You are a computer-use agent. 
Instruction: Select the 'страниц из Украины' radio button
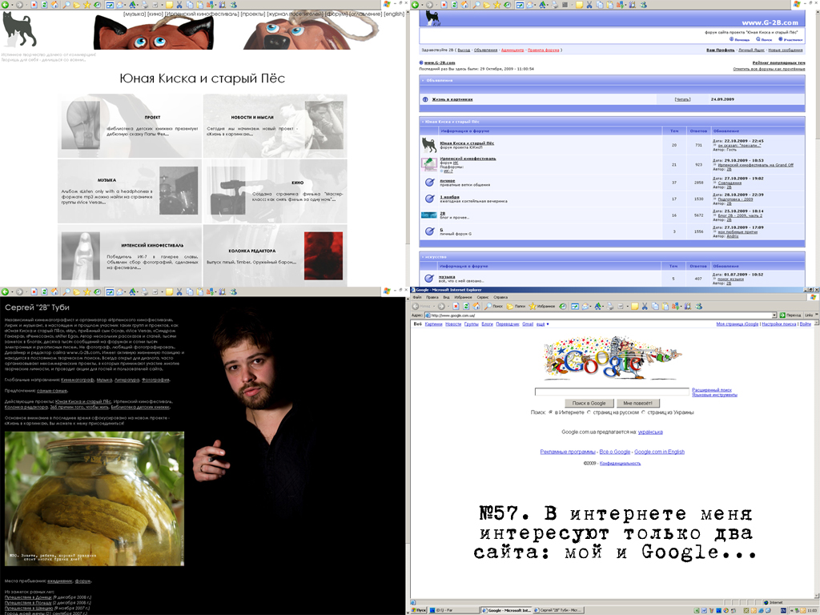click(x=643, y=412)
